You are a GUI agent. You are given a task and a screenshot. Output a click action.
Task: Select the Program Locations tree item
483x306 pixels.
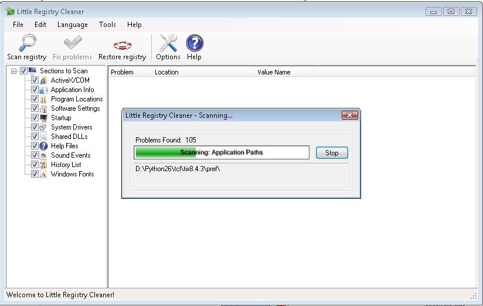tap(77, 99)
